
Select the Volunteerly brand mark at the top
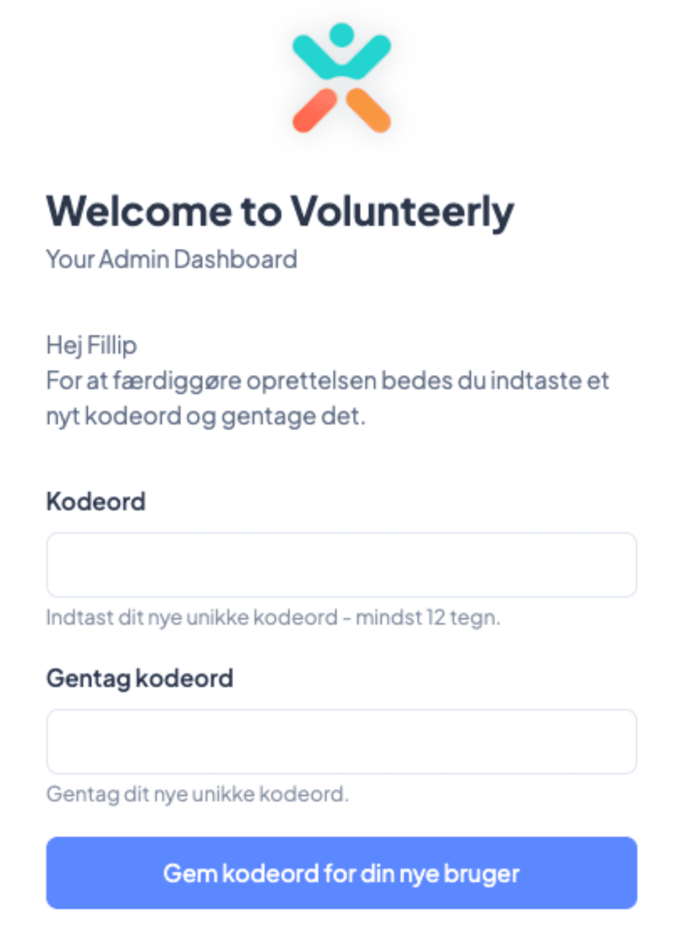tap(341, 78)
